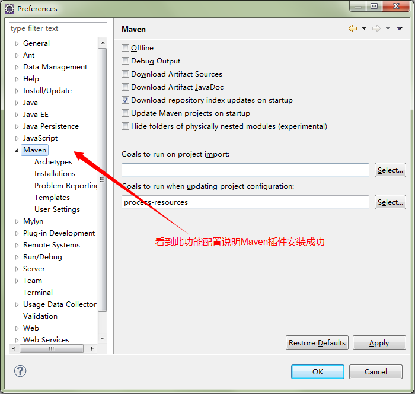
Task: Click the horizontal scroll left arrow
Action: (x=14, y=348)
